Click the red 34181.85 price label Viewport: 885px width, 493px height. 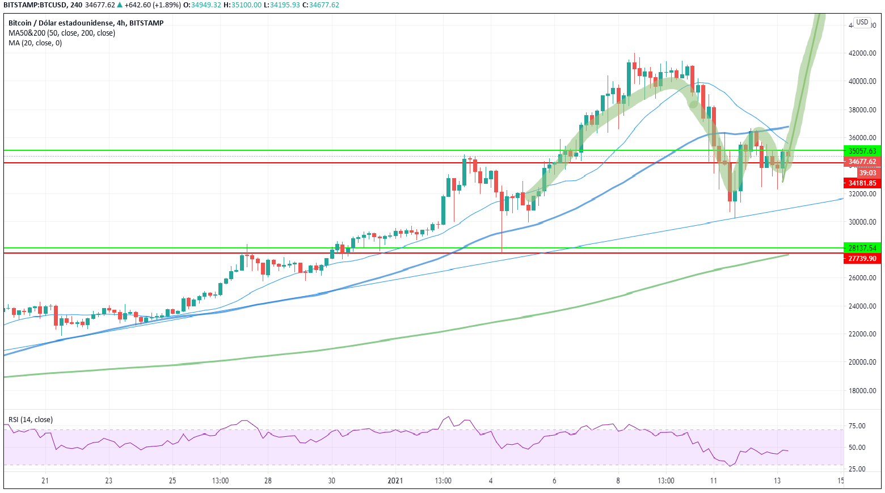[x=862, y=183]
